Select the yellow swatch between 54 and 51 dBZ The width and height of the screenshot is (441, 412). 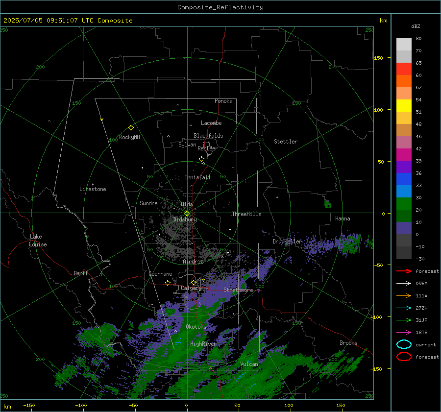pyautogui.click(x=404, y=105)
